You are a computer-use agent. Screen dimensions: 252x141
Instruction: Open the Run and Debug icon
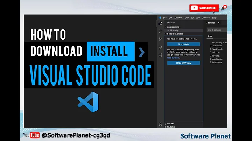point(160,47)
